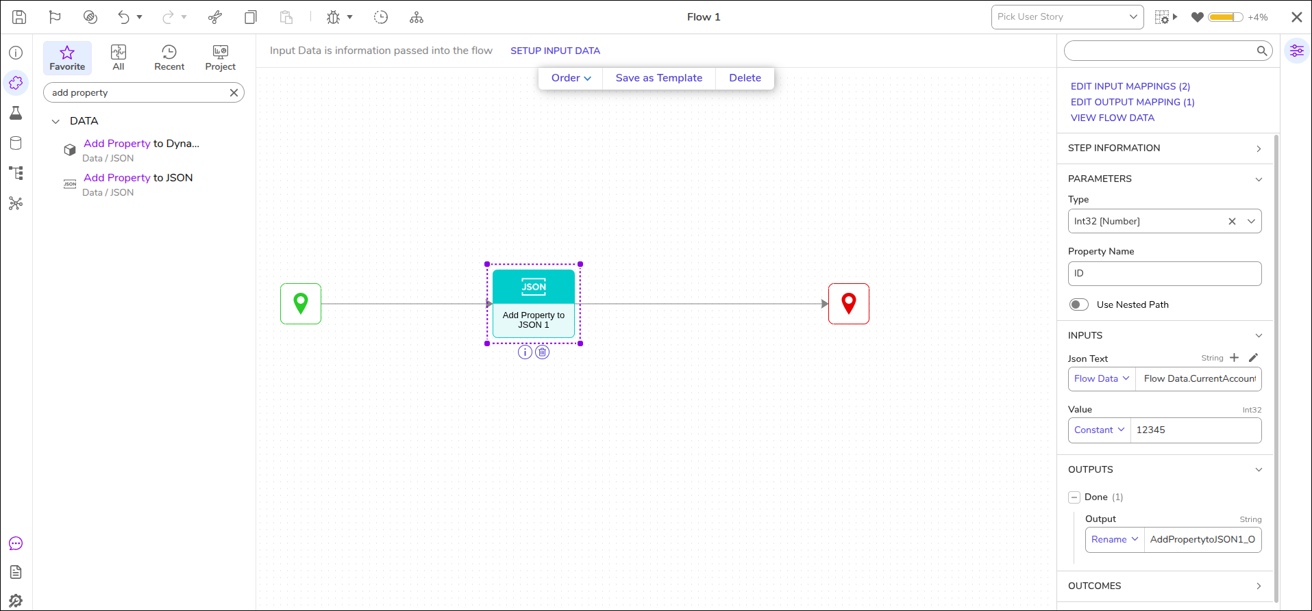Image resolution: width=1312 pixels, height=611 pixels.
Task: Click the pencil edit icon for Json Text
Action: point(1253,358)
